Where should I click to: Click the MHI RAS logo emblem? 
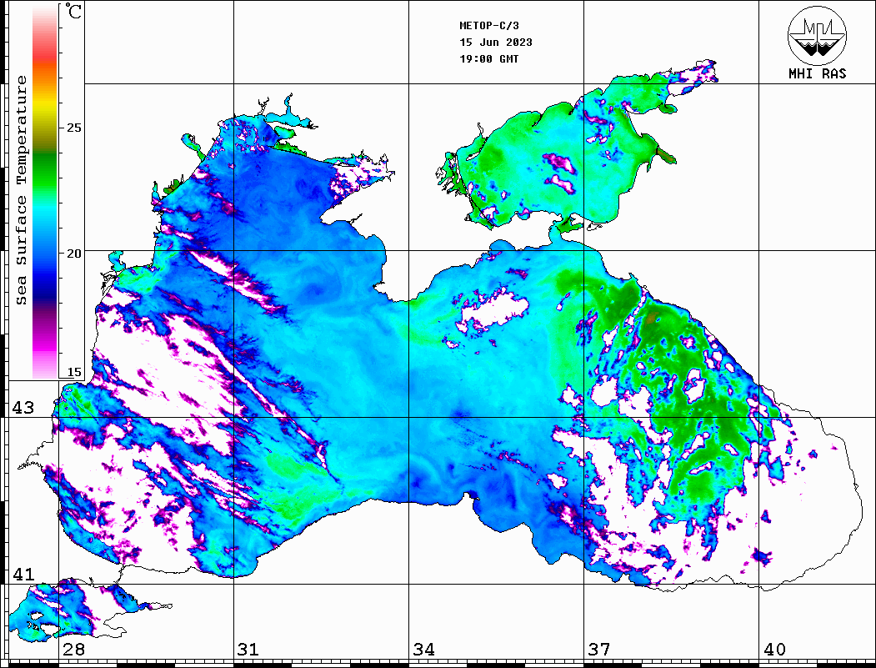pos(817,35)
